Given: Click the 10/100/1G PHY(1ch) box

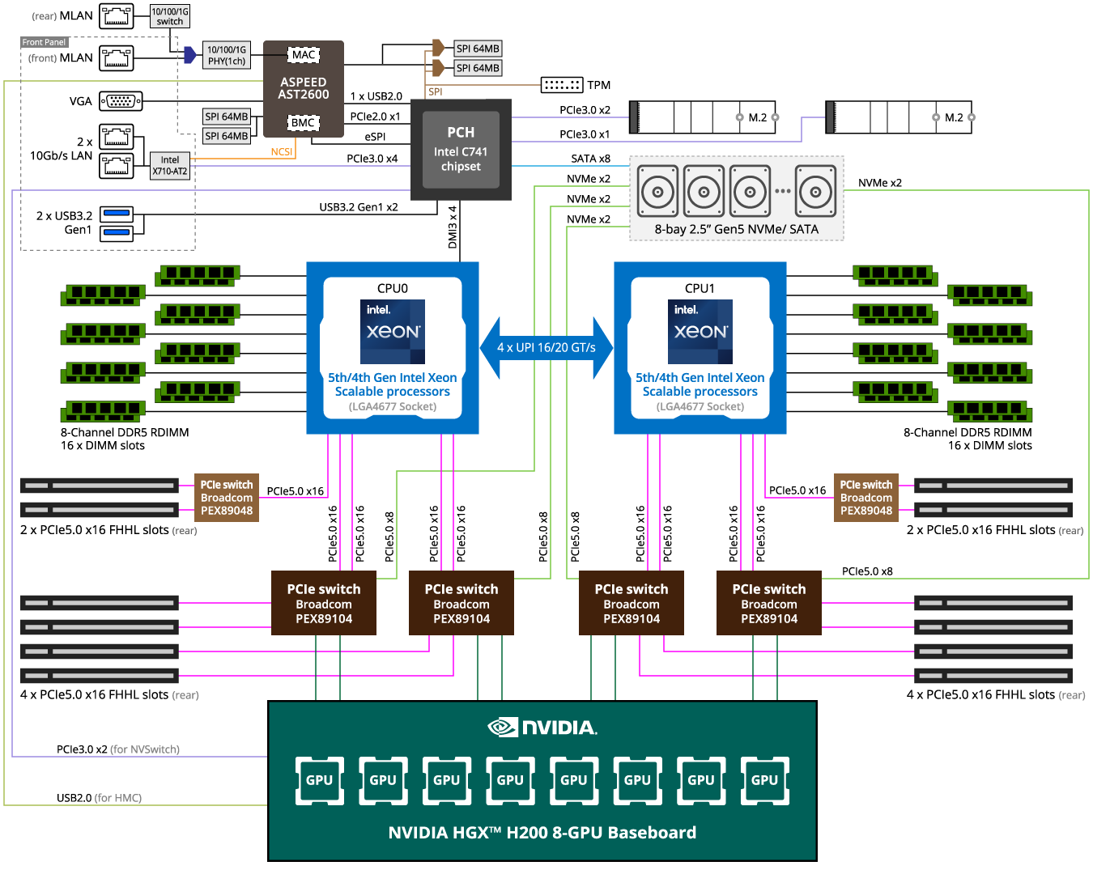Looking at the screenshot, I should tap(227, 55).
